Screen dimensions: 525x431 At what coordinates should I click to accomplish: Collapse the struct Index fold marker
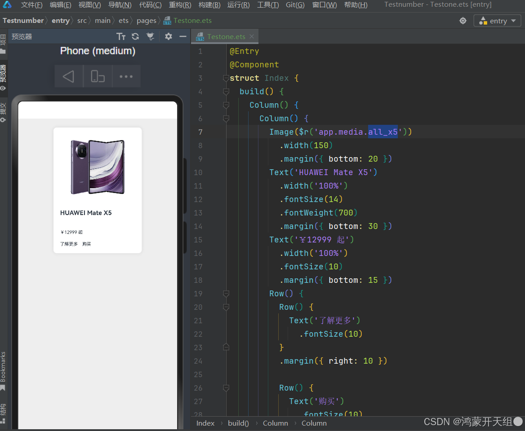pyautogui.click(x=226, y=78)
